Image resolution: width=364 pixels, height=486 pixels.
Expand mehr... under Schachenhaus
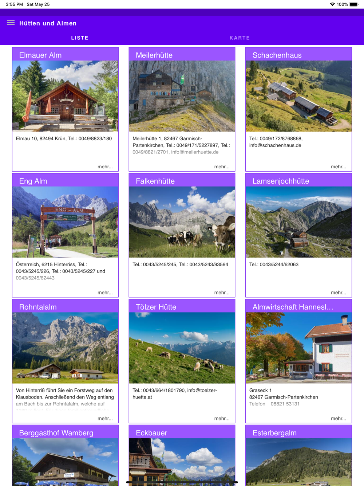pyautogui.click(x=339, y=166)
